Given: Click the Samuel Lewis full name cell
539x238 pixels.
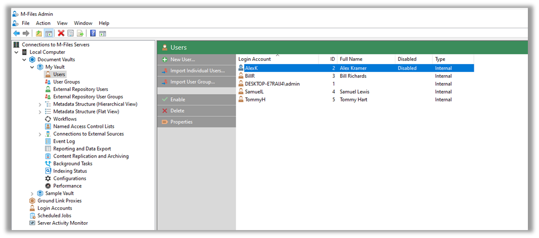Looking at the screenshot, I should tap(355, 91).
